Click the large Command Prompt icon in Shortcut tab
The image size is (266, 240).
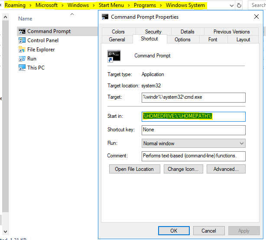(114, 56)
